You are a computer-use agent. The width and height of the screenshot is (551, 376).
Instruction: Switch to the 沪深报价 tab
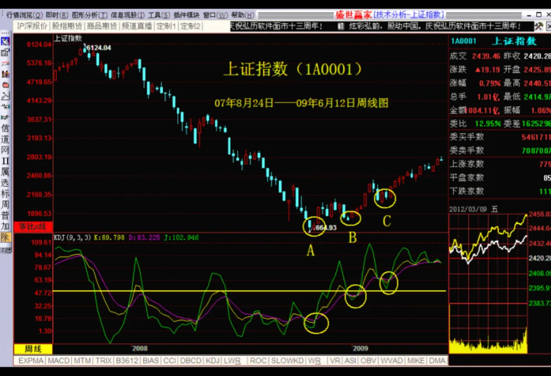click(x=32, y=26)
